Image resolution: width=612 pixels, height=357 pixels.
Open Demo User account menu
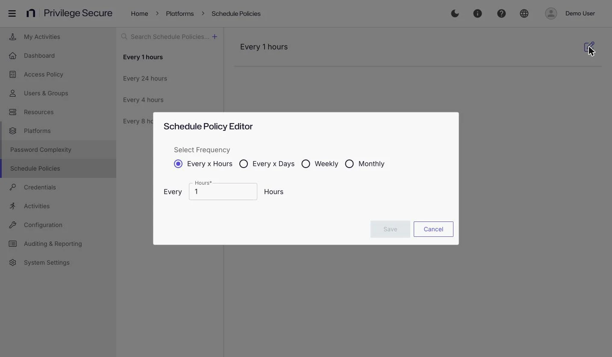pos(580,13)
